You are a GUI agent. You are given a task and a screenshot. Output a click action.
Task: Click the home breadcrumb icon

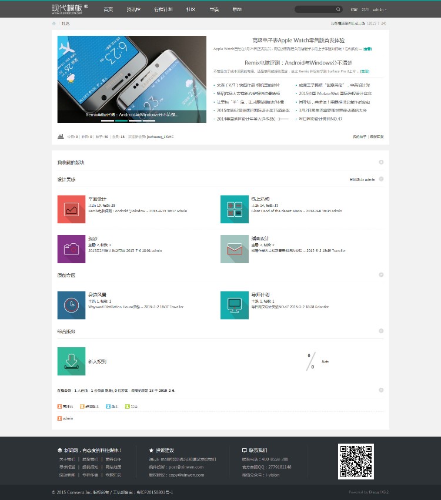click(x=54, y=24)
